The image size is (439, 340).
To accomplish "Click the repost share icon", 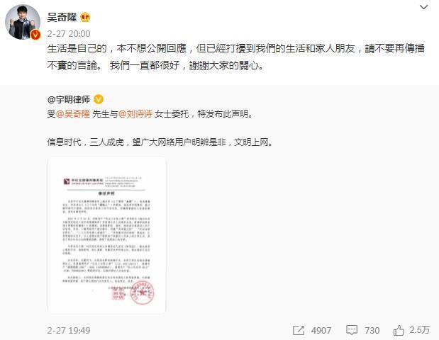I will (299, 330).
